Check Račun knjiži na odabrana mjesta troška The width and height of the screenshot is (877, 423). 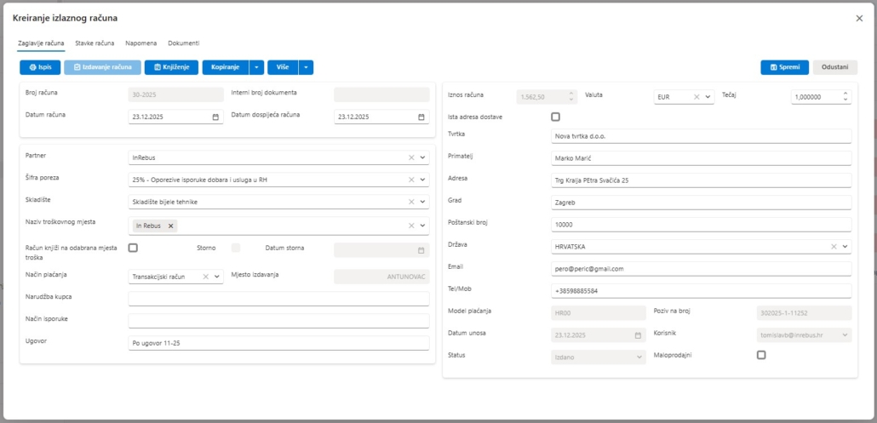[x=133, y=248]
